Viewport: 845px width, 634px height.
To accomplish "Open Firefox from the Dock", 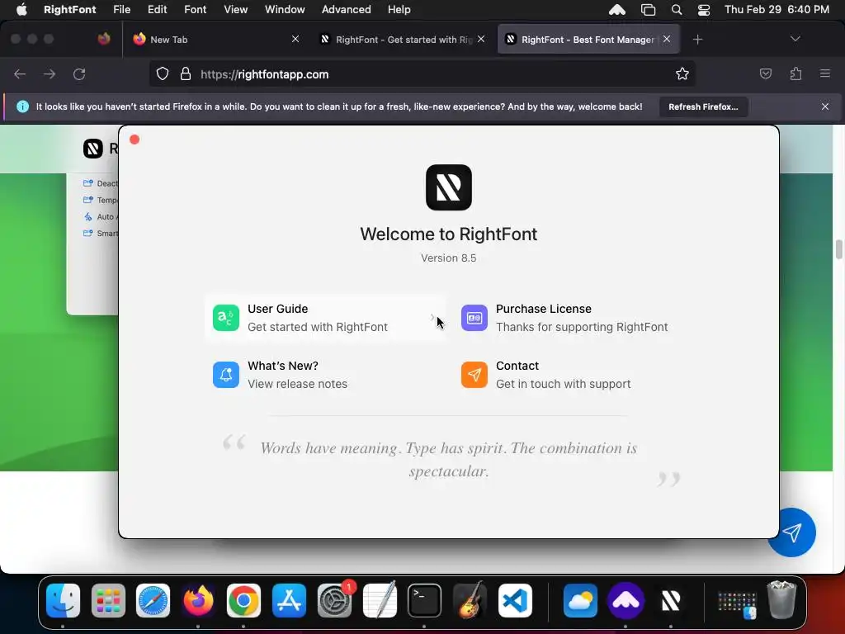I will (x=198, y=600).
